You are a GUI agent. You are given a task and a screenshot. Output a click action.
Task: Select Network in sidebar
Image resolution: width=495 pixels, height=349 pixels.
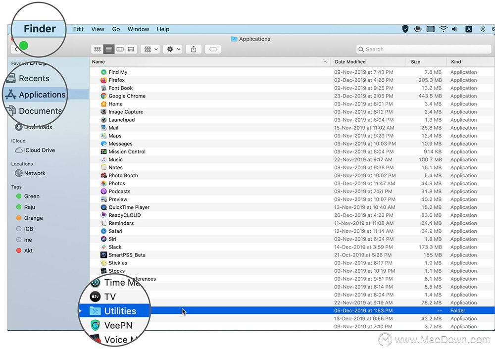(x=30, y=173)
